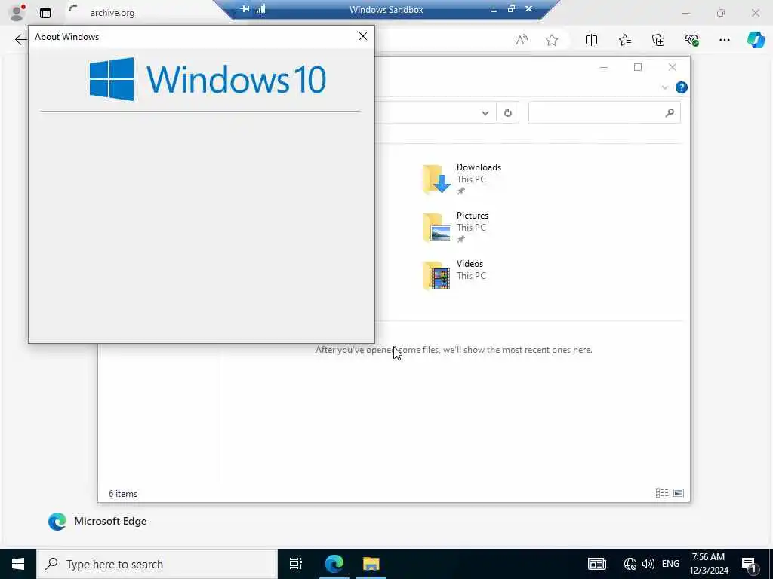This screenshot has height=579, width=773.
Task: Open the network status tray icon
Action: [x=630, y=564]
